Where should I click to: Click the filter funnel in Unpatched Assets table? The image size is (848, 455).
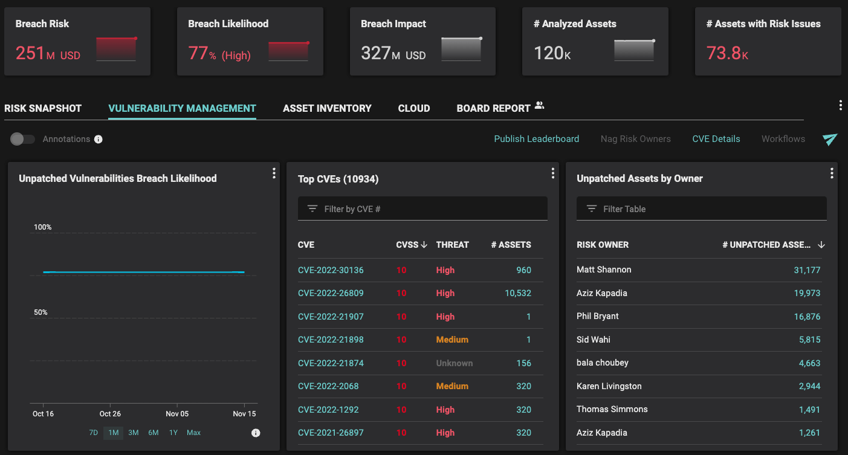pos(591,208)
